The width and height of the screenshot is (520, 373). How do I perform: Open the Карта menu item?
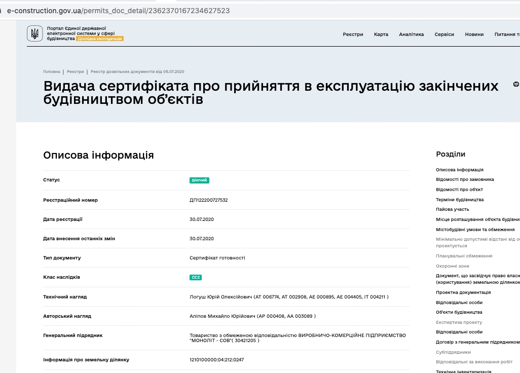coord(381,34)
